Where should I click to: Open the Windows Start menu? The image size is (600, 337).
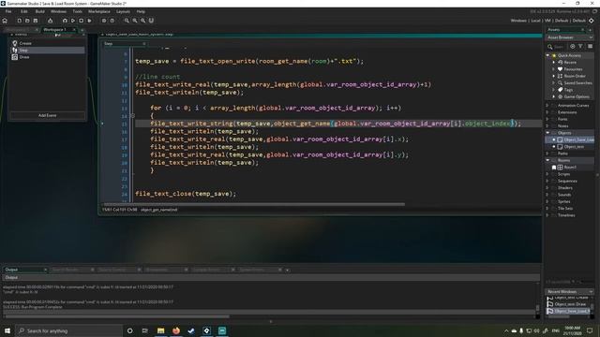tap(7, 330)
